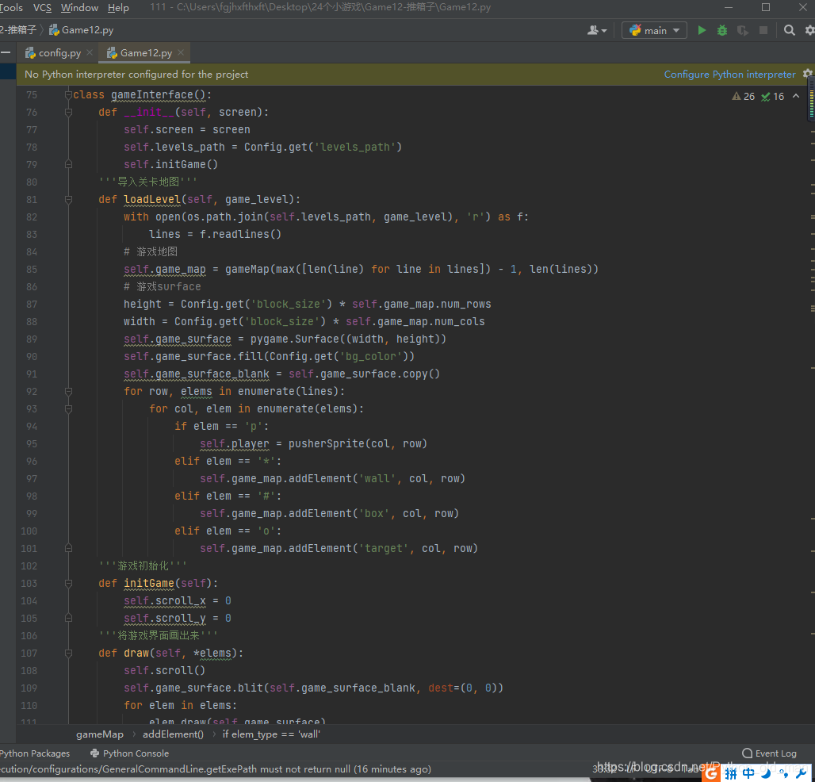The image size is (815, 782).
Task: Place cursor on initGame method name
Action: 149,584
